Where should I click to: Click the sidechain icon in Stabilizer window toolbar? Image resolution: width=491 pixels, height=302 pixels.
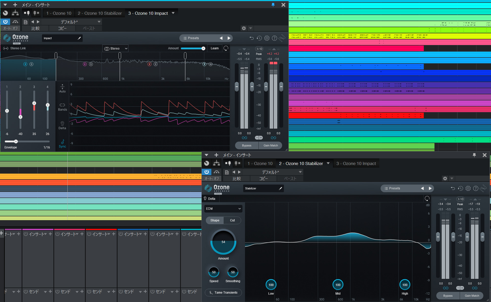237,163
